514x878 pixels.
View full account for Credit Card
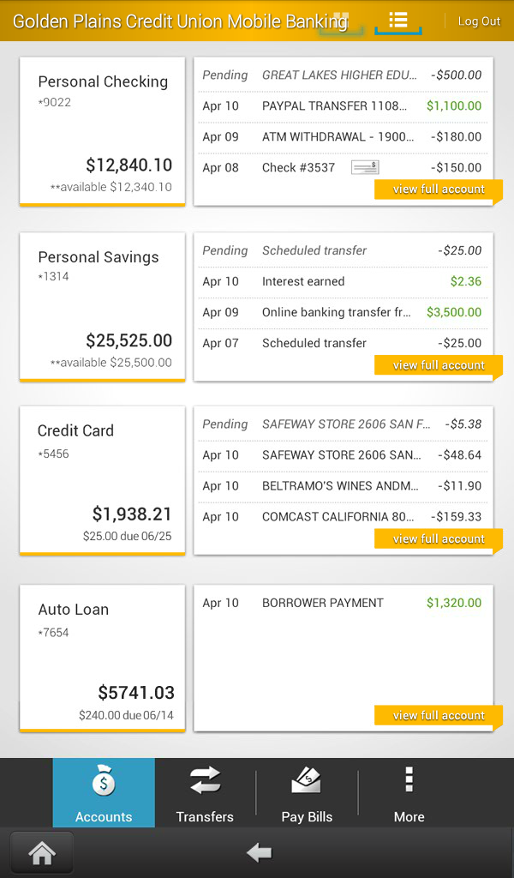[438, 538]
